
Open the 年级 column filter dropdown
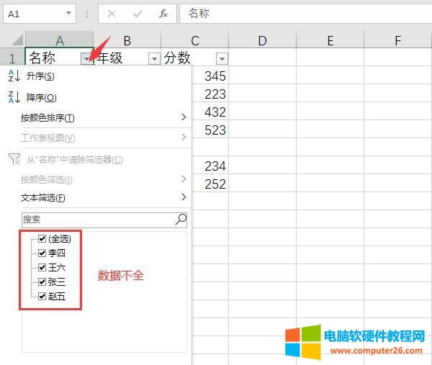click(154, 59)
